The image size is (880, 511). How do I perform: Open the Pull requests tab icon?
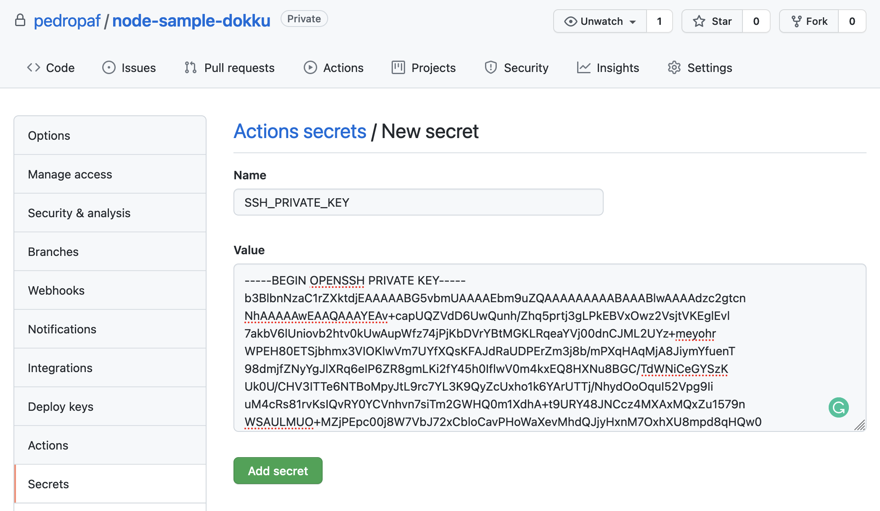click(x=190, y=67)
